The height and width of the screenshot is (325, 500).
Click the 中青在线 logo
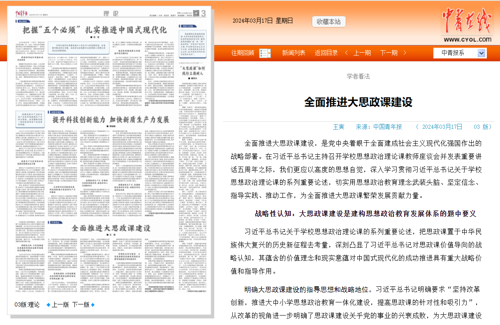tap(466, 24)
